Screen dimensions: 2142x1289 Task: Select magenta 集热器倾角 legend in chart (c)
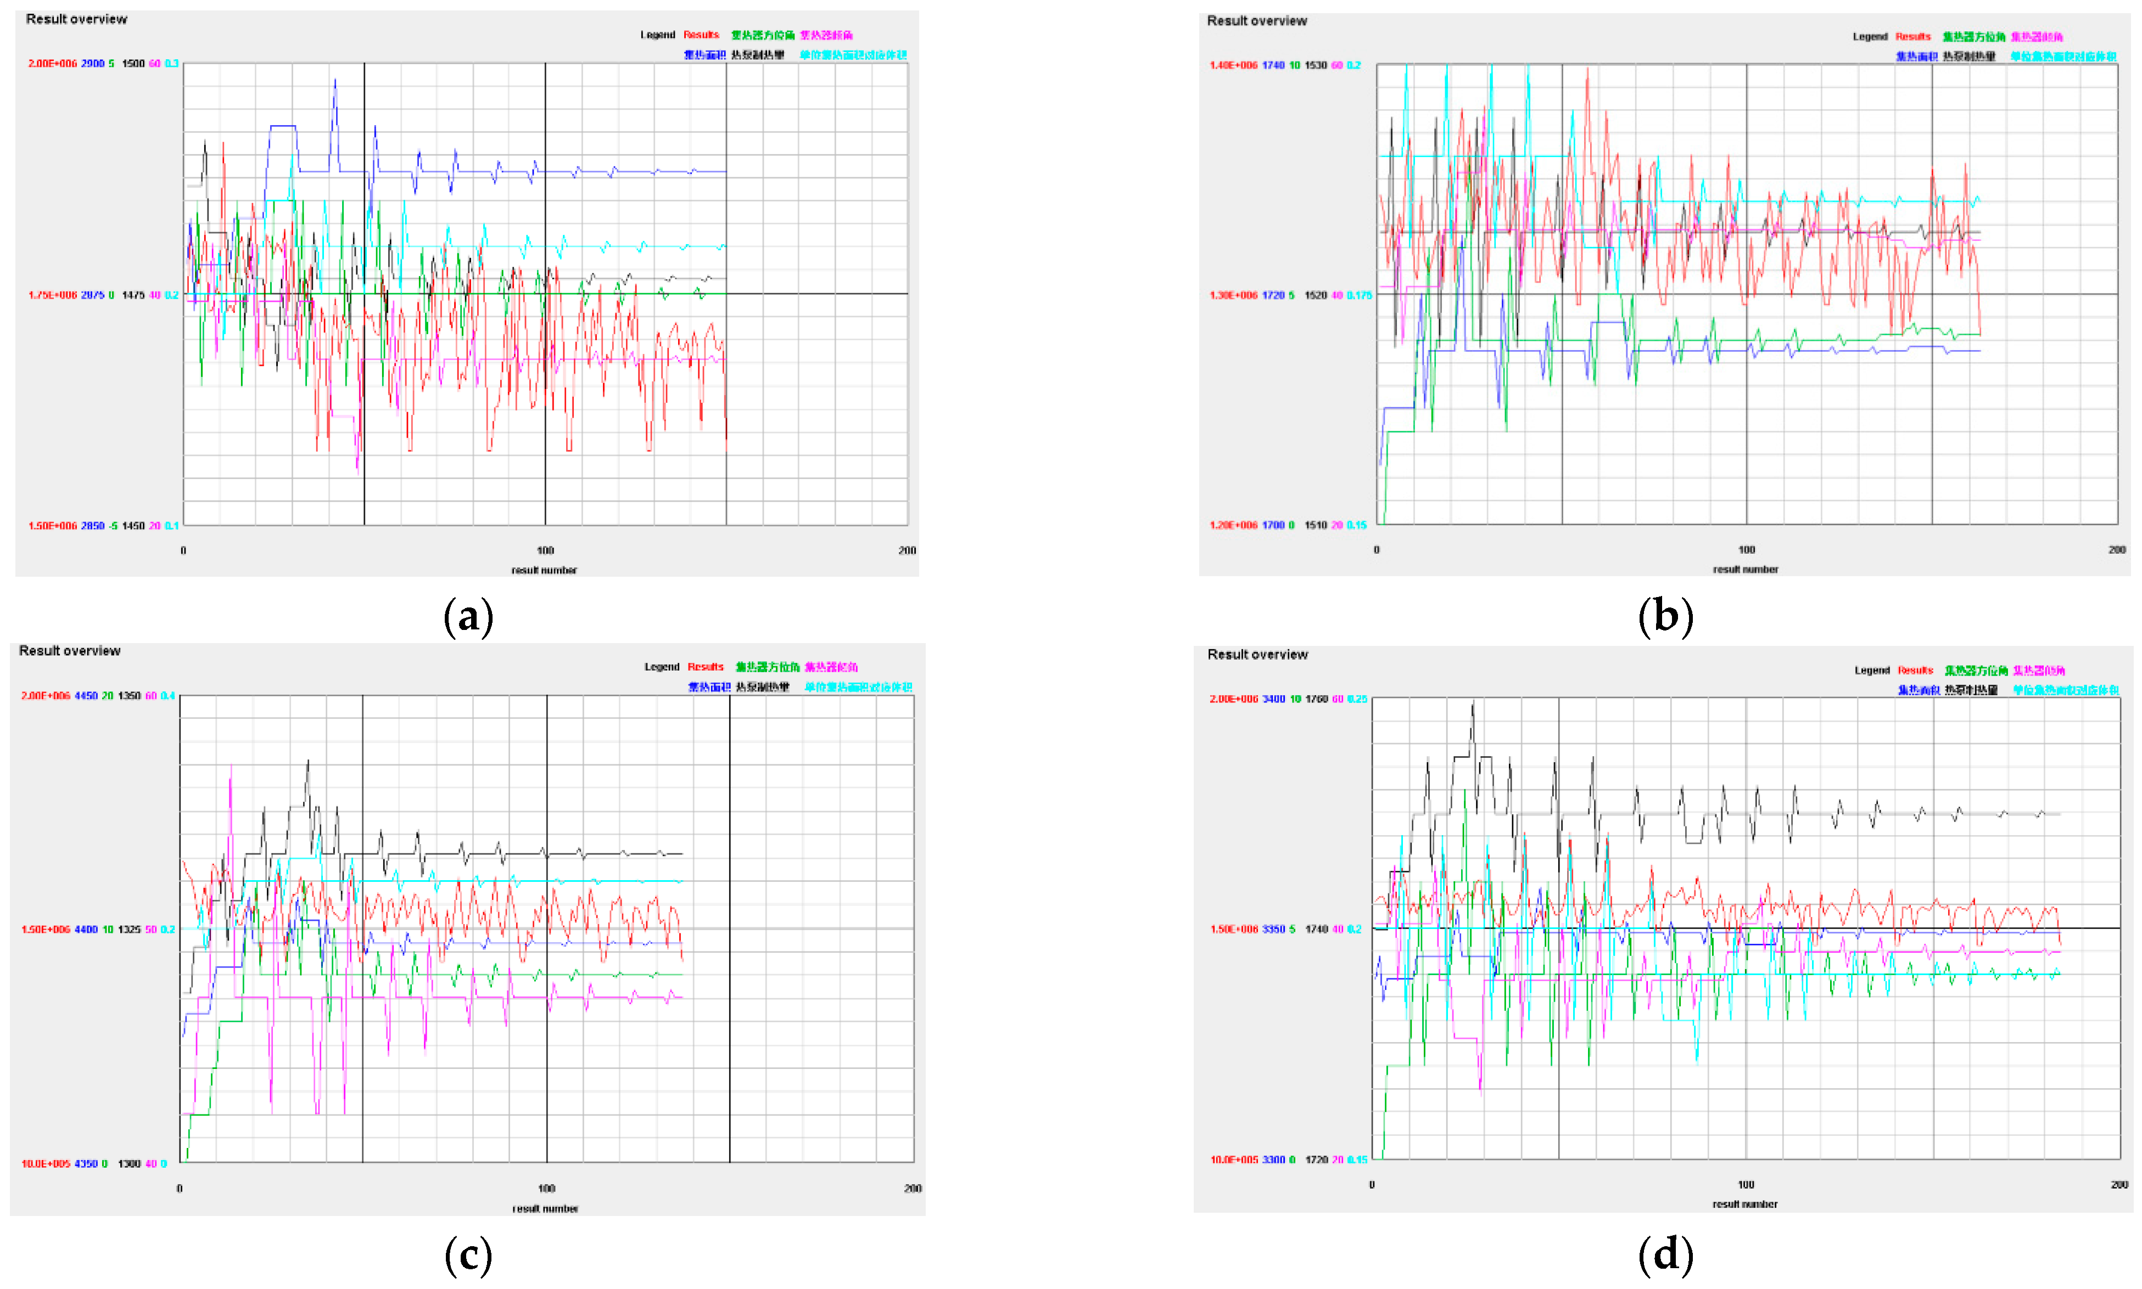(831, 667)
